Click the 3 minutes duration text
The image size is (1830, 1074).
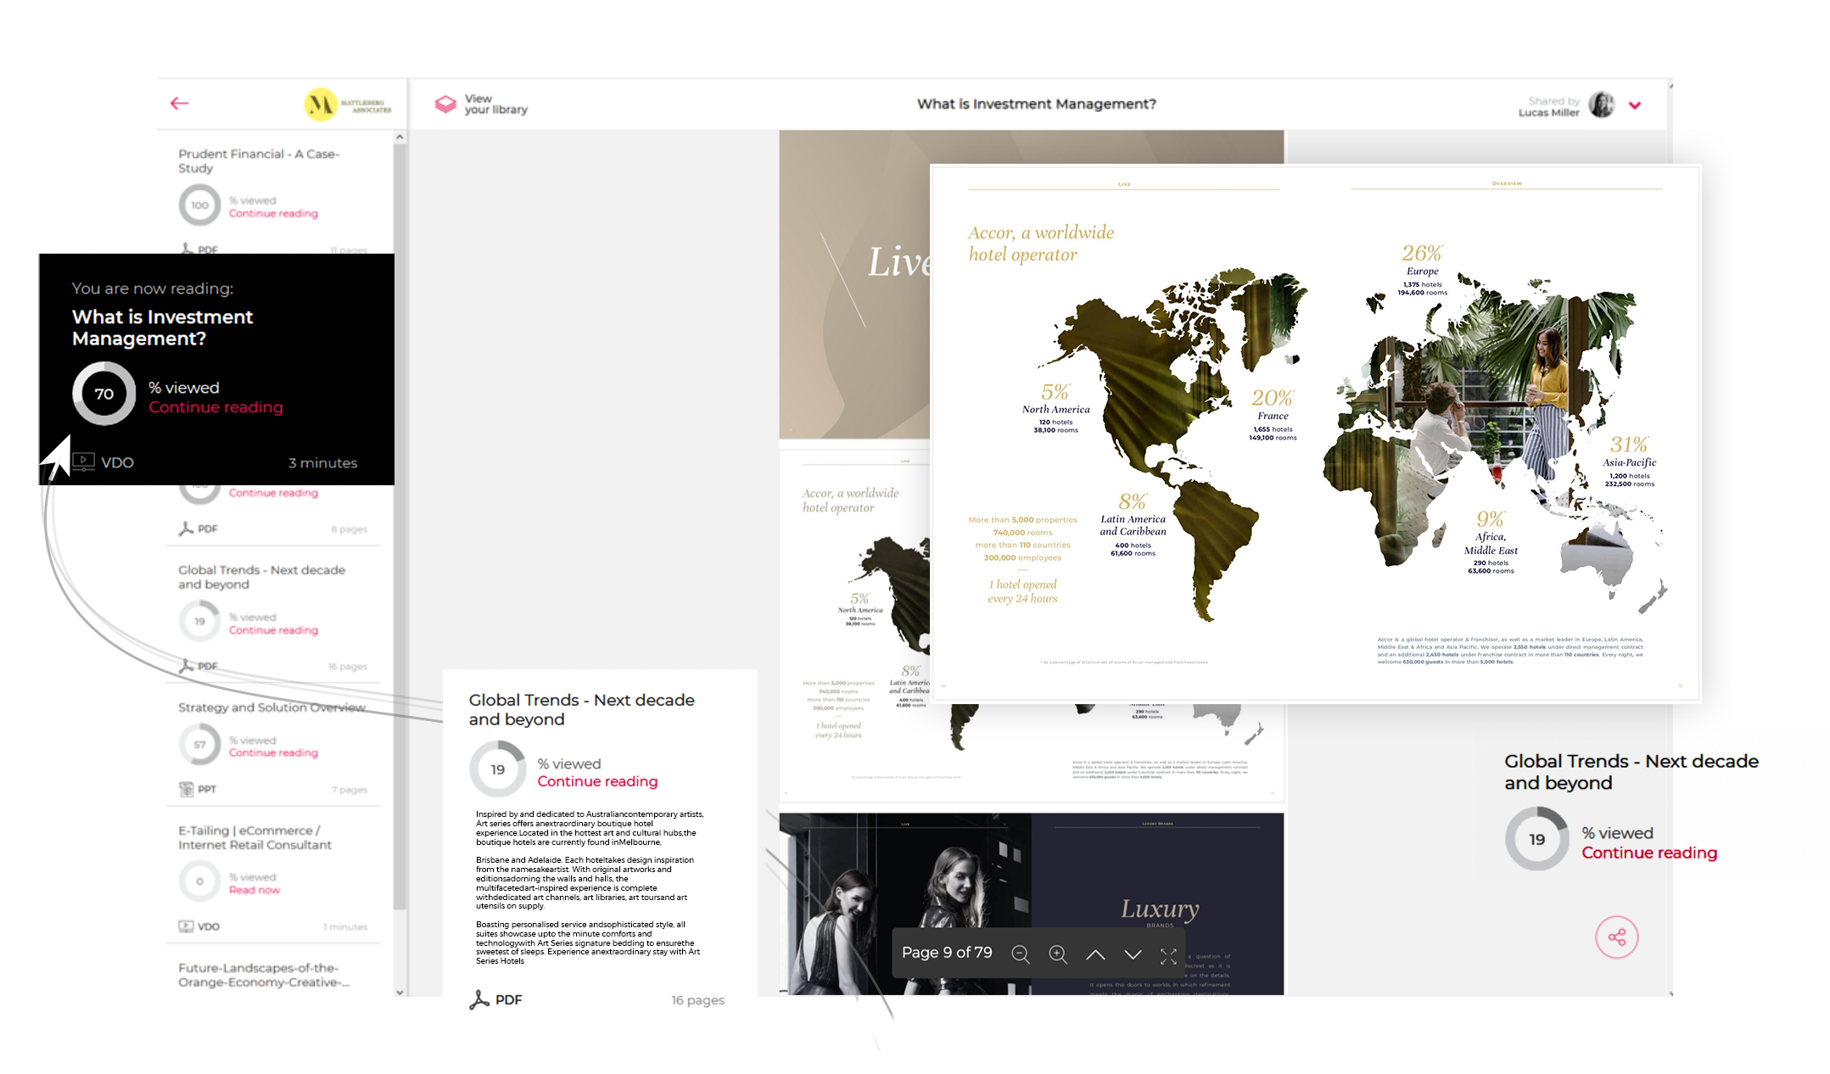pyautogui.click(x=322, y=462)
